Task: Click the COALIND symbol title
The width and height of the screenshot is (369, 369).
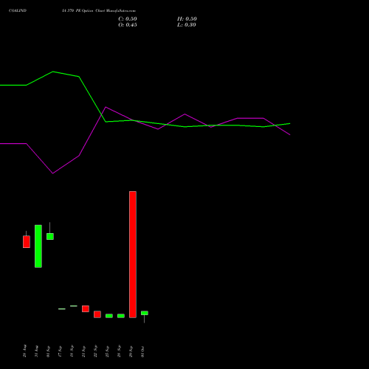Action: click(18, 10)
